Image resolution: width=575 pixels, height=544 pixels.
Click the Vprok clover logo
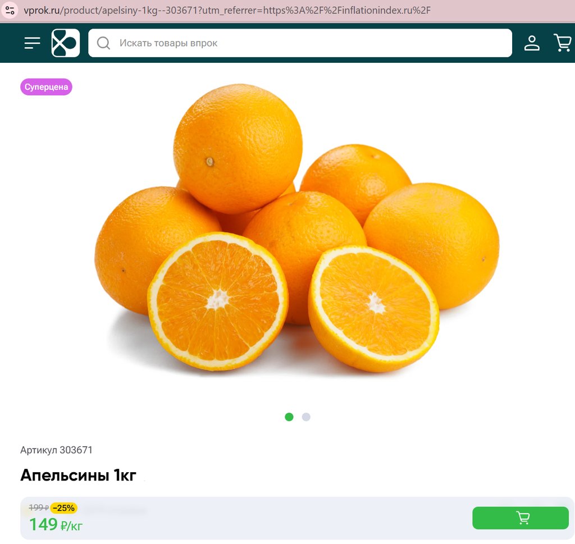point(66,43)
